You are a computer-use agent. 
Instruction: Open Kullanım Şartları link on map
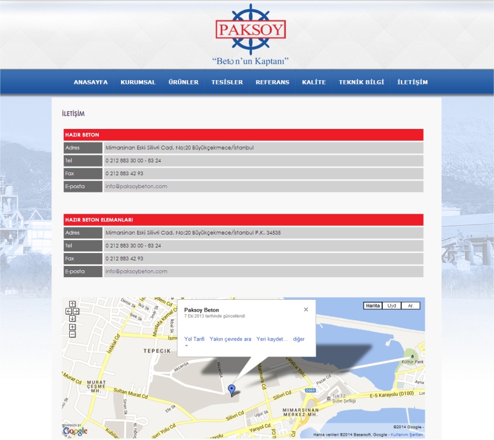coord(407,434)
